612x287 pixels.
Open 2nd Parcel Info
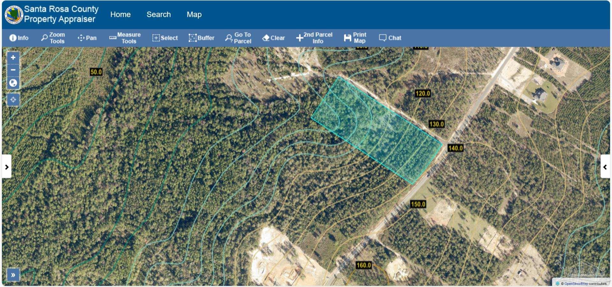tap(315, 38)
